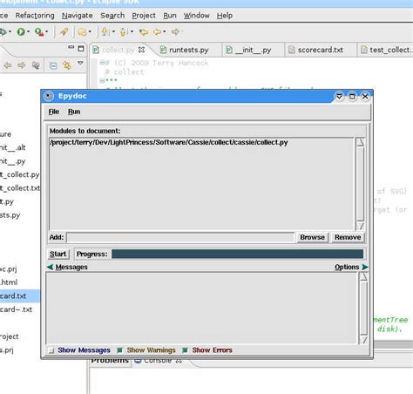Image resolution: width=413 pixels, height=394 pixels.
Task: Click the Remove button in Epydoc
Action: pos(348,237)
